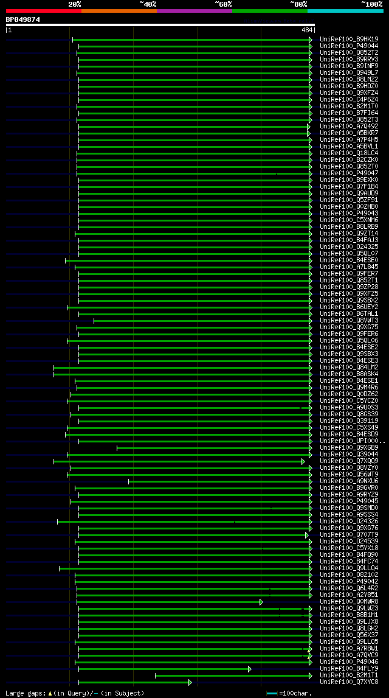
Task: Select the UniRef100_Q7XYC8 label
Action: click(349, 682)
